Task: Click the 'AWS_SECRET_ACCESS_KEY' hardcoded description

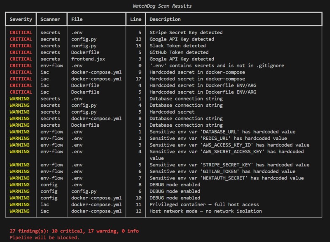Action: 226,155
